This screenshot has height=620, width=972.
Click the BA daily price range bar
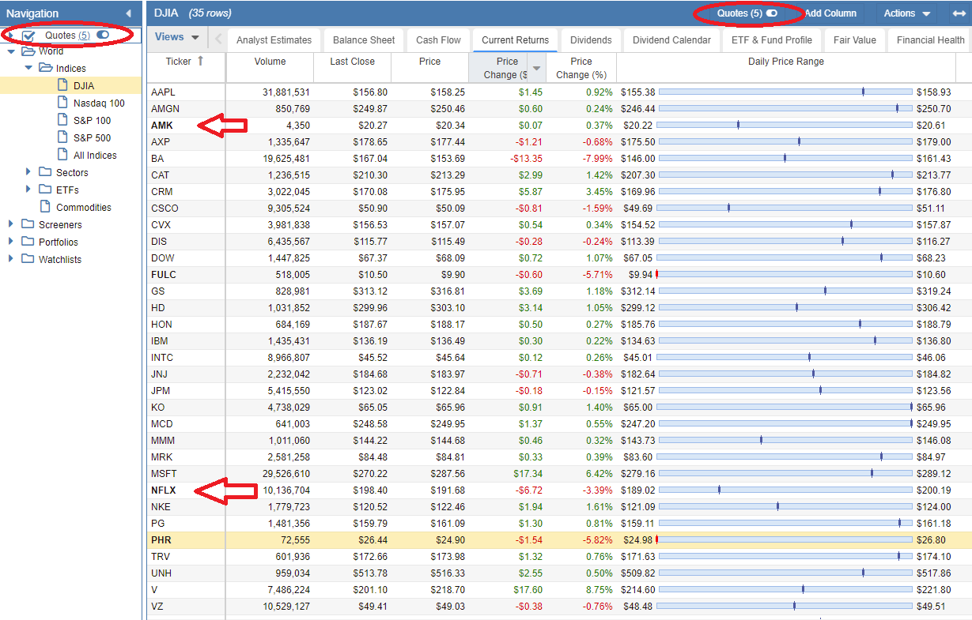click(785, 159)
